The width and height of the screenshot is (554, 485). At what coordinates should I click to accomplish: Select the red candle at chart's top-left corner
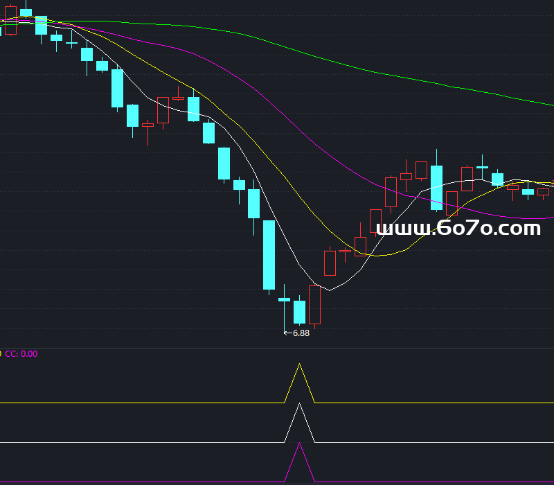point(10,21)
